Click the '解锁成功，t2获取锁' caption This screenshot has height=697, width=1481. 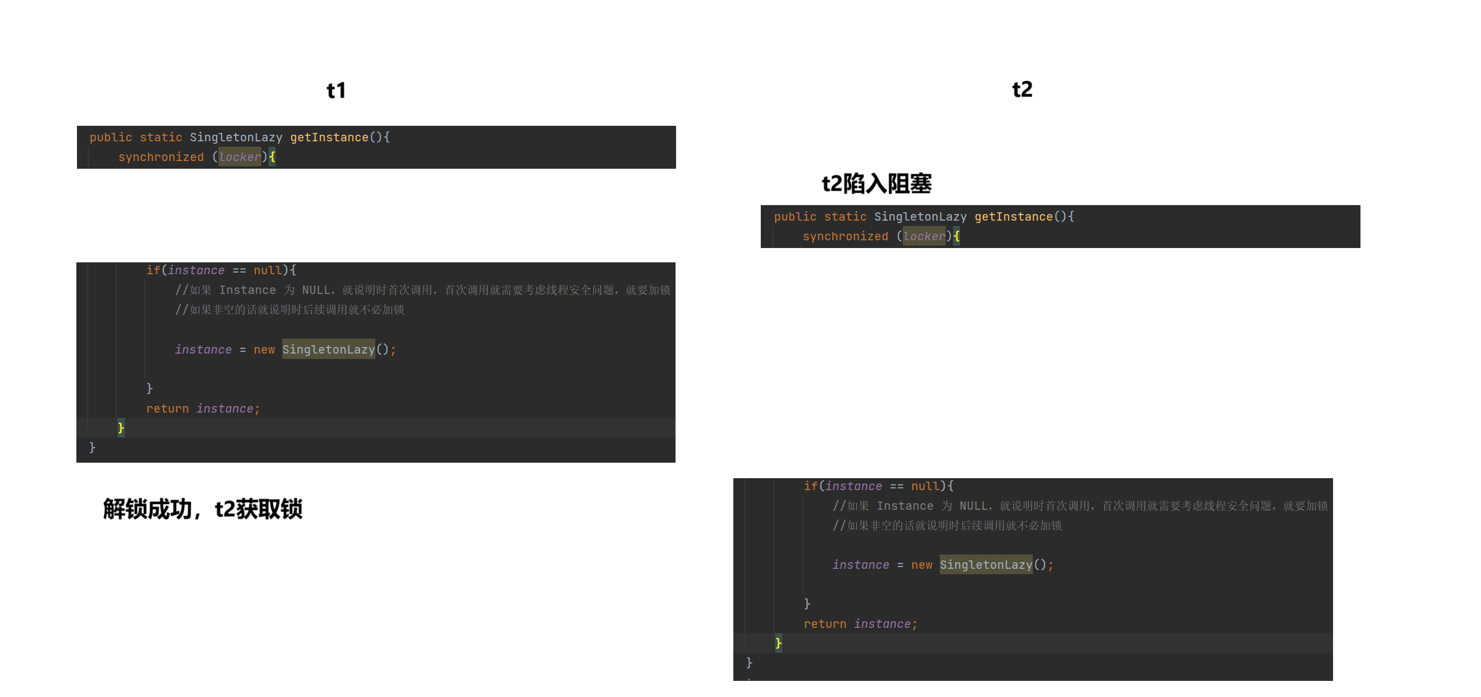coord(202,509)
